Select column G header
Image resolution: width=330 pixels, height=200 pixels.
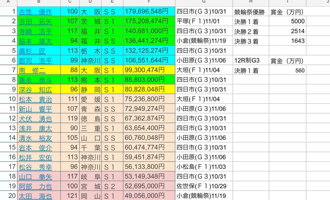[204, 3]
